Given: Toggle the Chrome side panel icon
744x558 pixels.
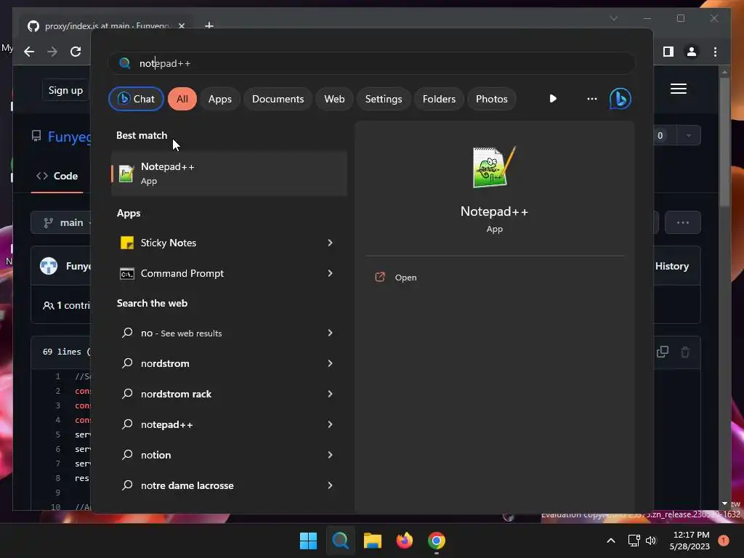Looking at the screenshot, I should (668, 52).
